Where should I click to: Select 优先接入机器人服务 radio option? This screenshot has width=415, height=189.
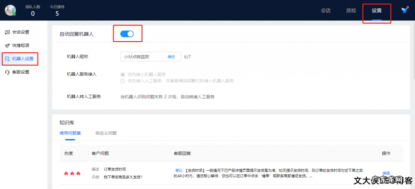point(123,74)
